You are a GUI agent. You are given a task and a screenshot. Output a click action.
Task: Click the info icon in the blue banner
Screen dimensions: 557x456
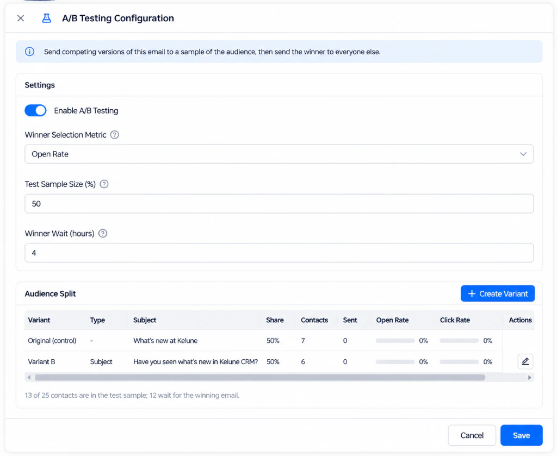29,52
